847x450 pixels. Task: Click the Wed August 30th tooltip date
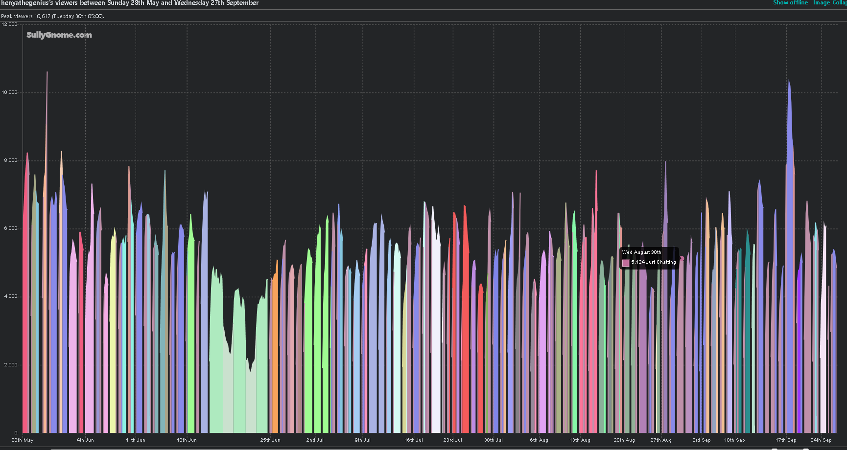pos(641,252)
